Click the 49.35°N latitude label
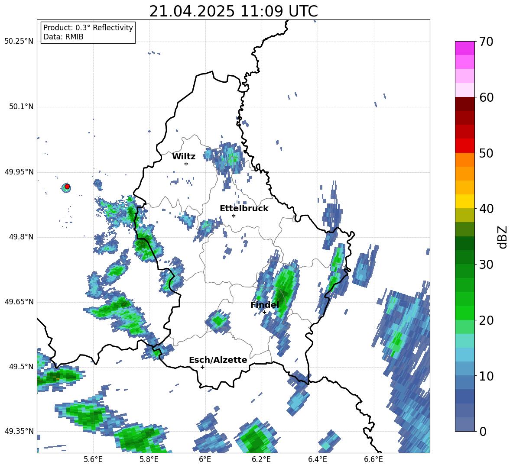The image size is (513, 468). tap(19, 431)
